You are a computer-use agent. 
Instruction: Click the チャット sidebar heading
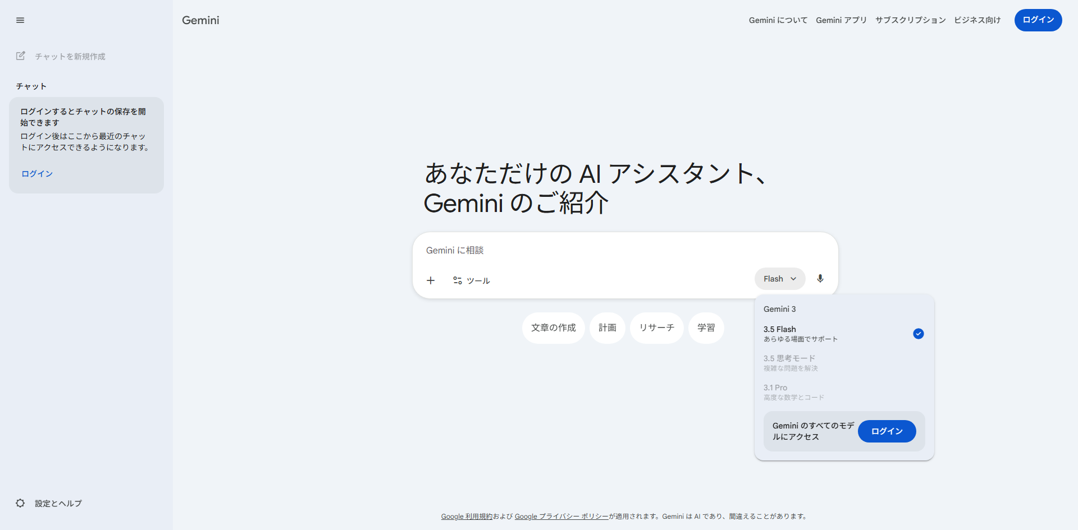[31, 86]
